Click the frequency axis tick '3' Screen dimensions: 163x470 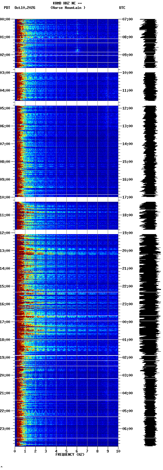(46, 451)
